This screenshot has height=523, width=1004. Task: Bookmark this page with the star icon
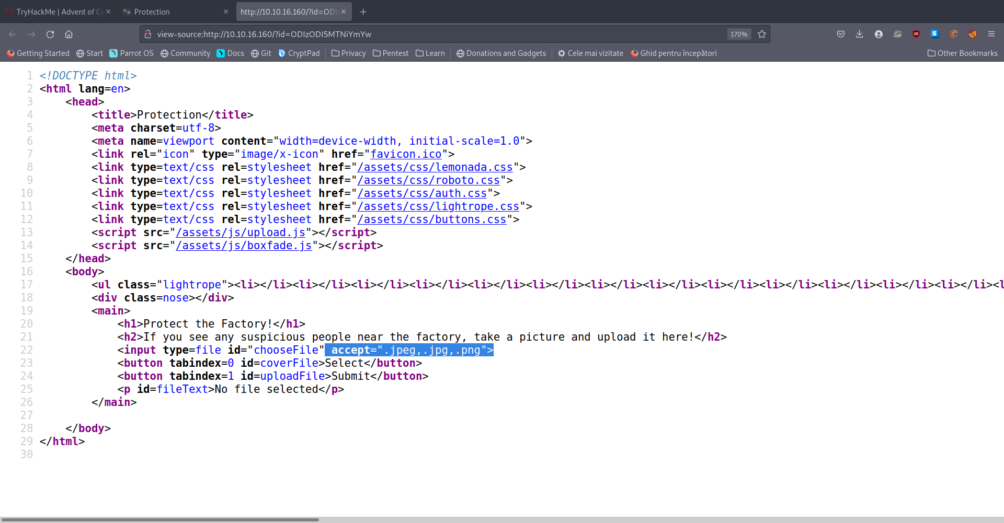point(762,34)
